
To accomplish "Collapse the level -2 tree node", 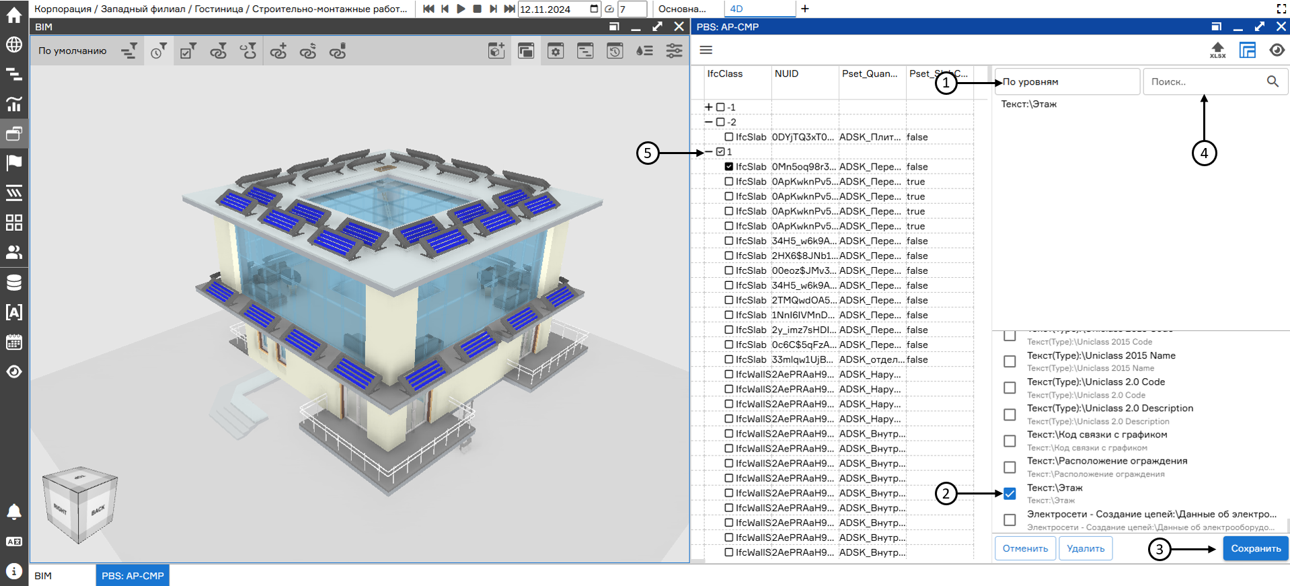I will click(708, 122).
